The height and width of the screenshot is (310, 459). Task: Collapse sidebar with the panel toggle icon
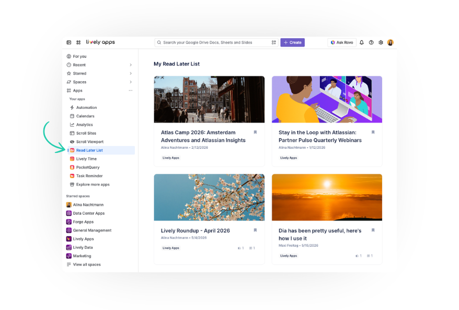click(69, 42)
